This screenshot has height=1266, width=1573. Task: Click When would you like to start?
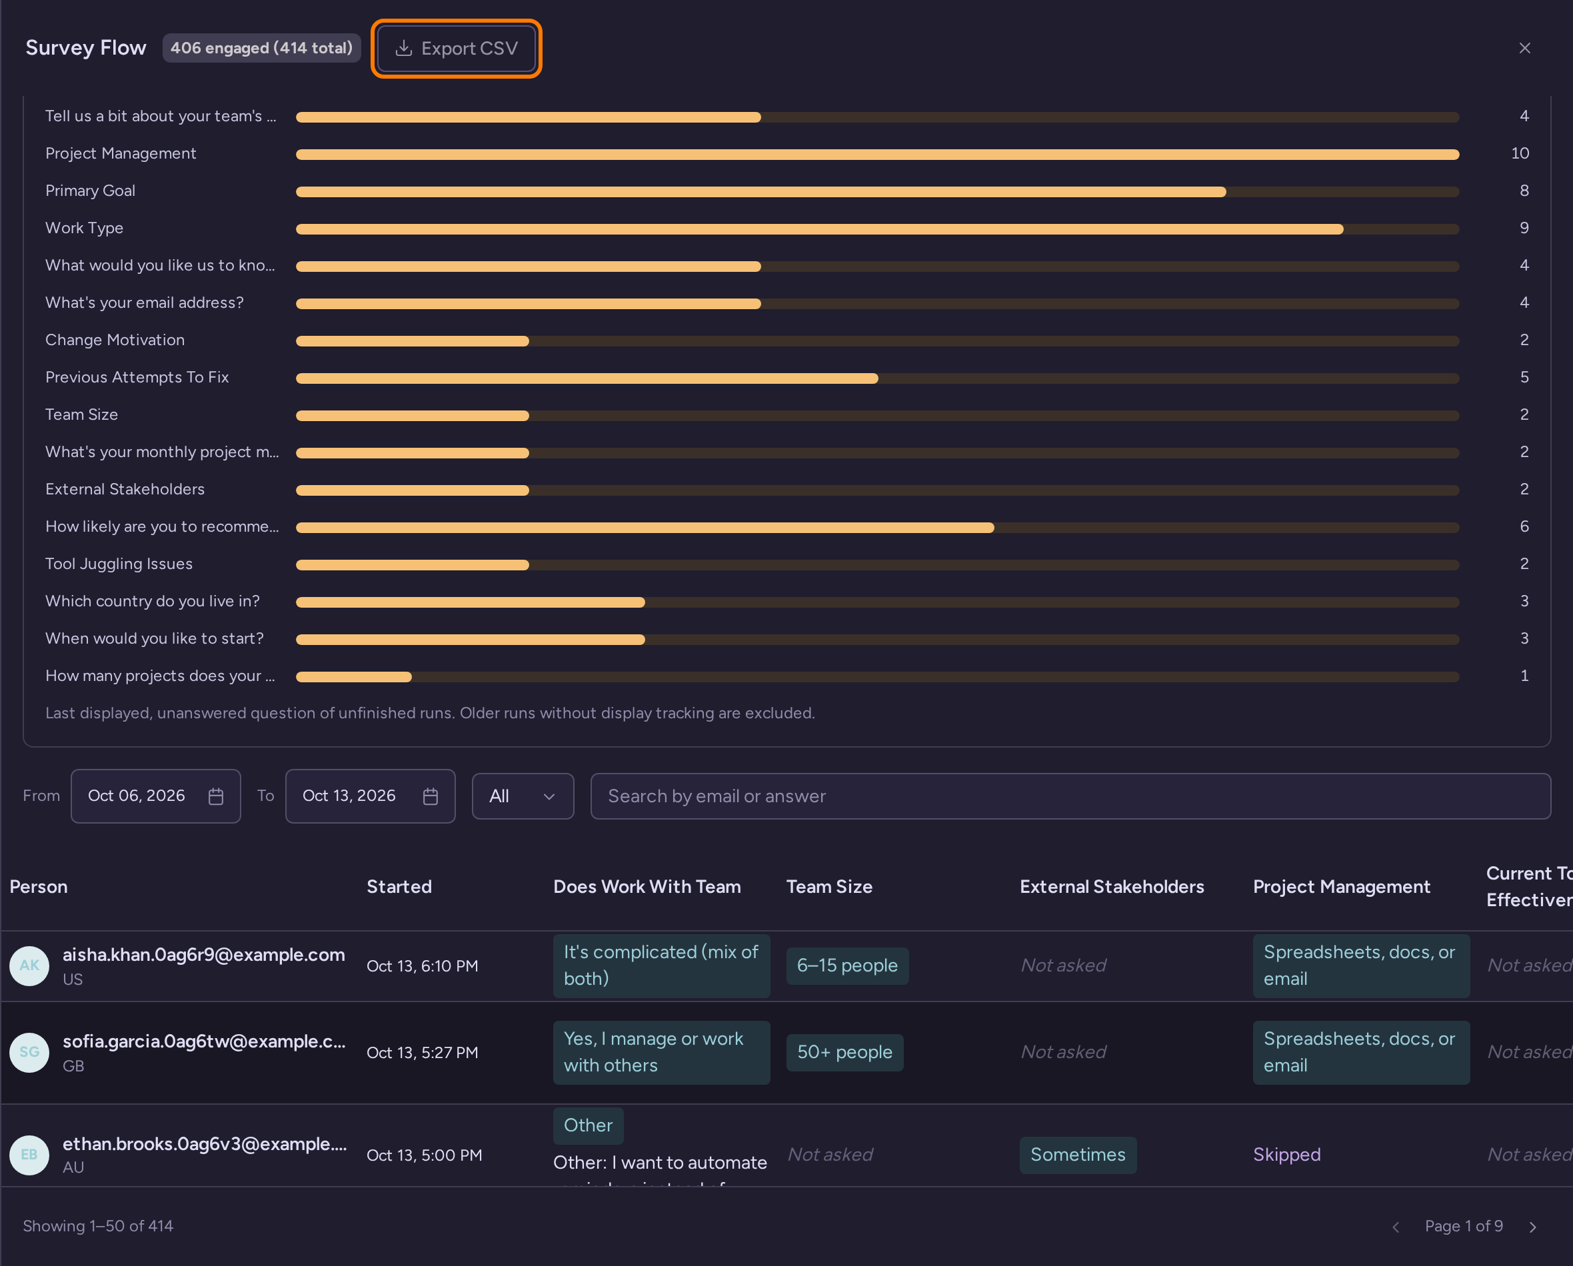(155, 638)
